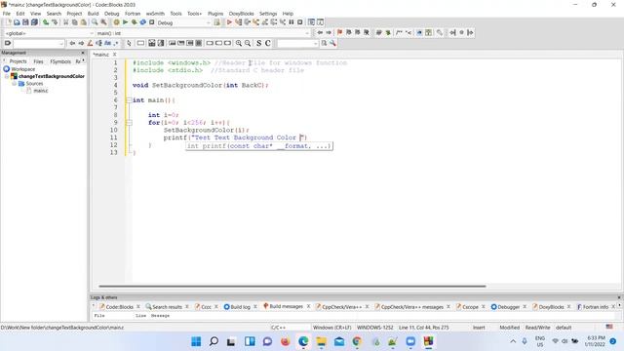Click the Open file toolbar icon
This screenshot has width=624, height=351.
coord(17,22)
